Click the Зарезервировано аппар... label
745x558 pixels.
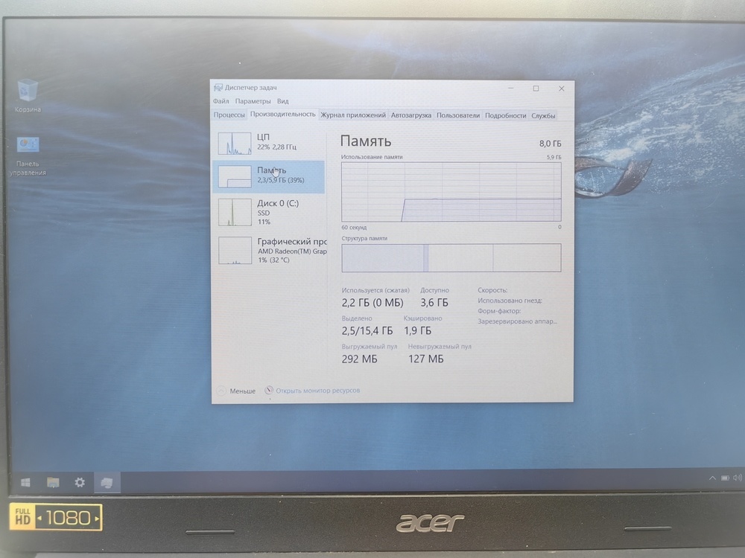[517, 321]
